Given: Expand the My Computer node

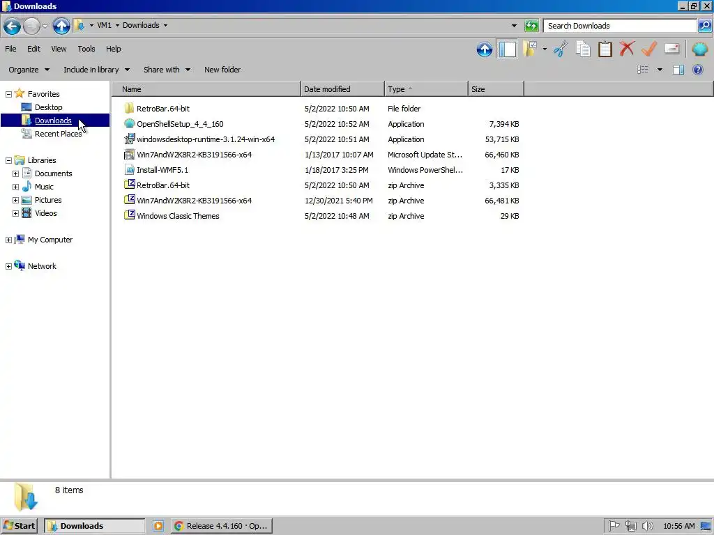Looking at the screenshot, I should [8, 240].
